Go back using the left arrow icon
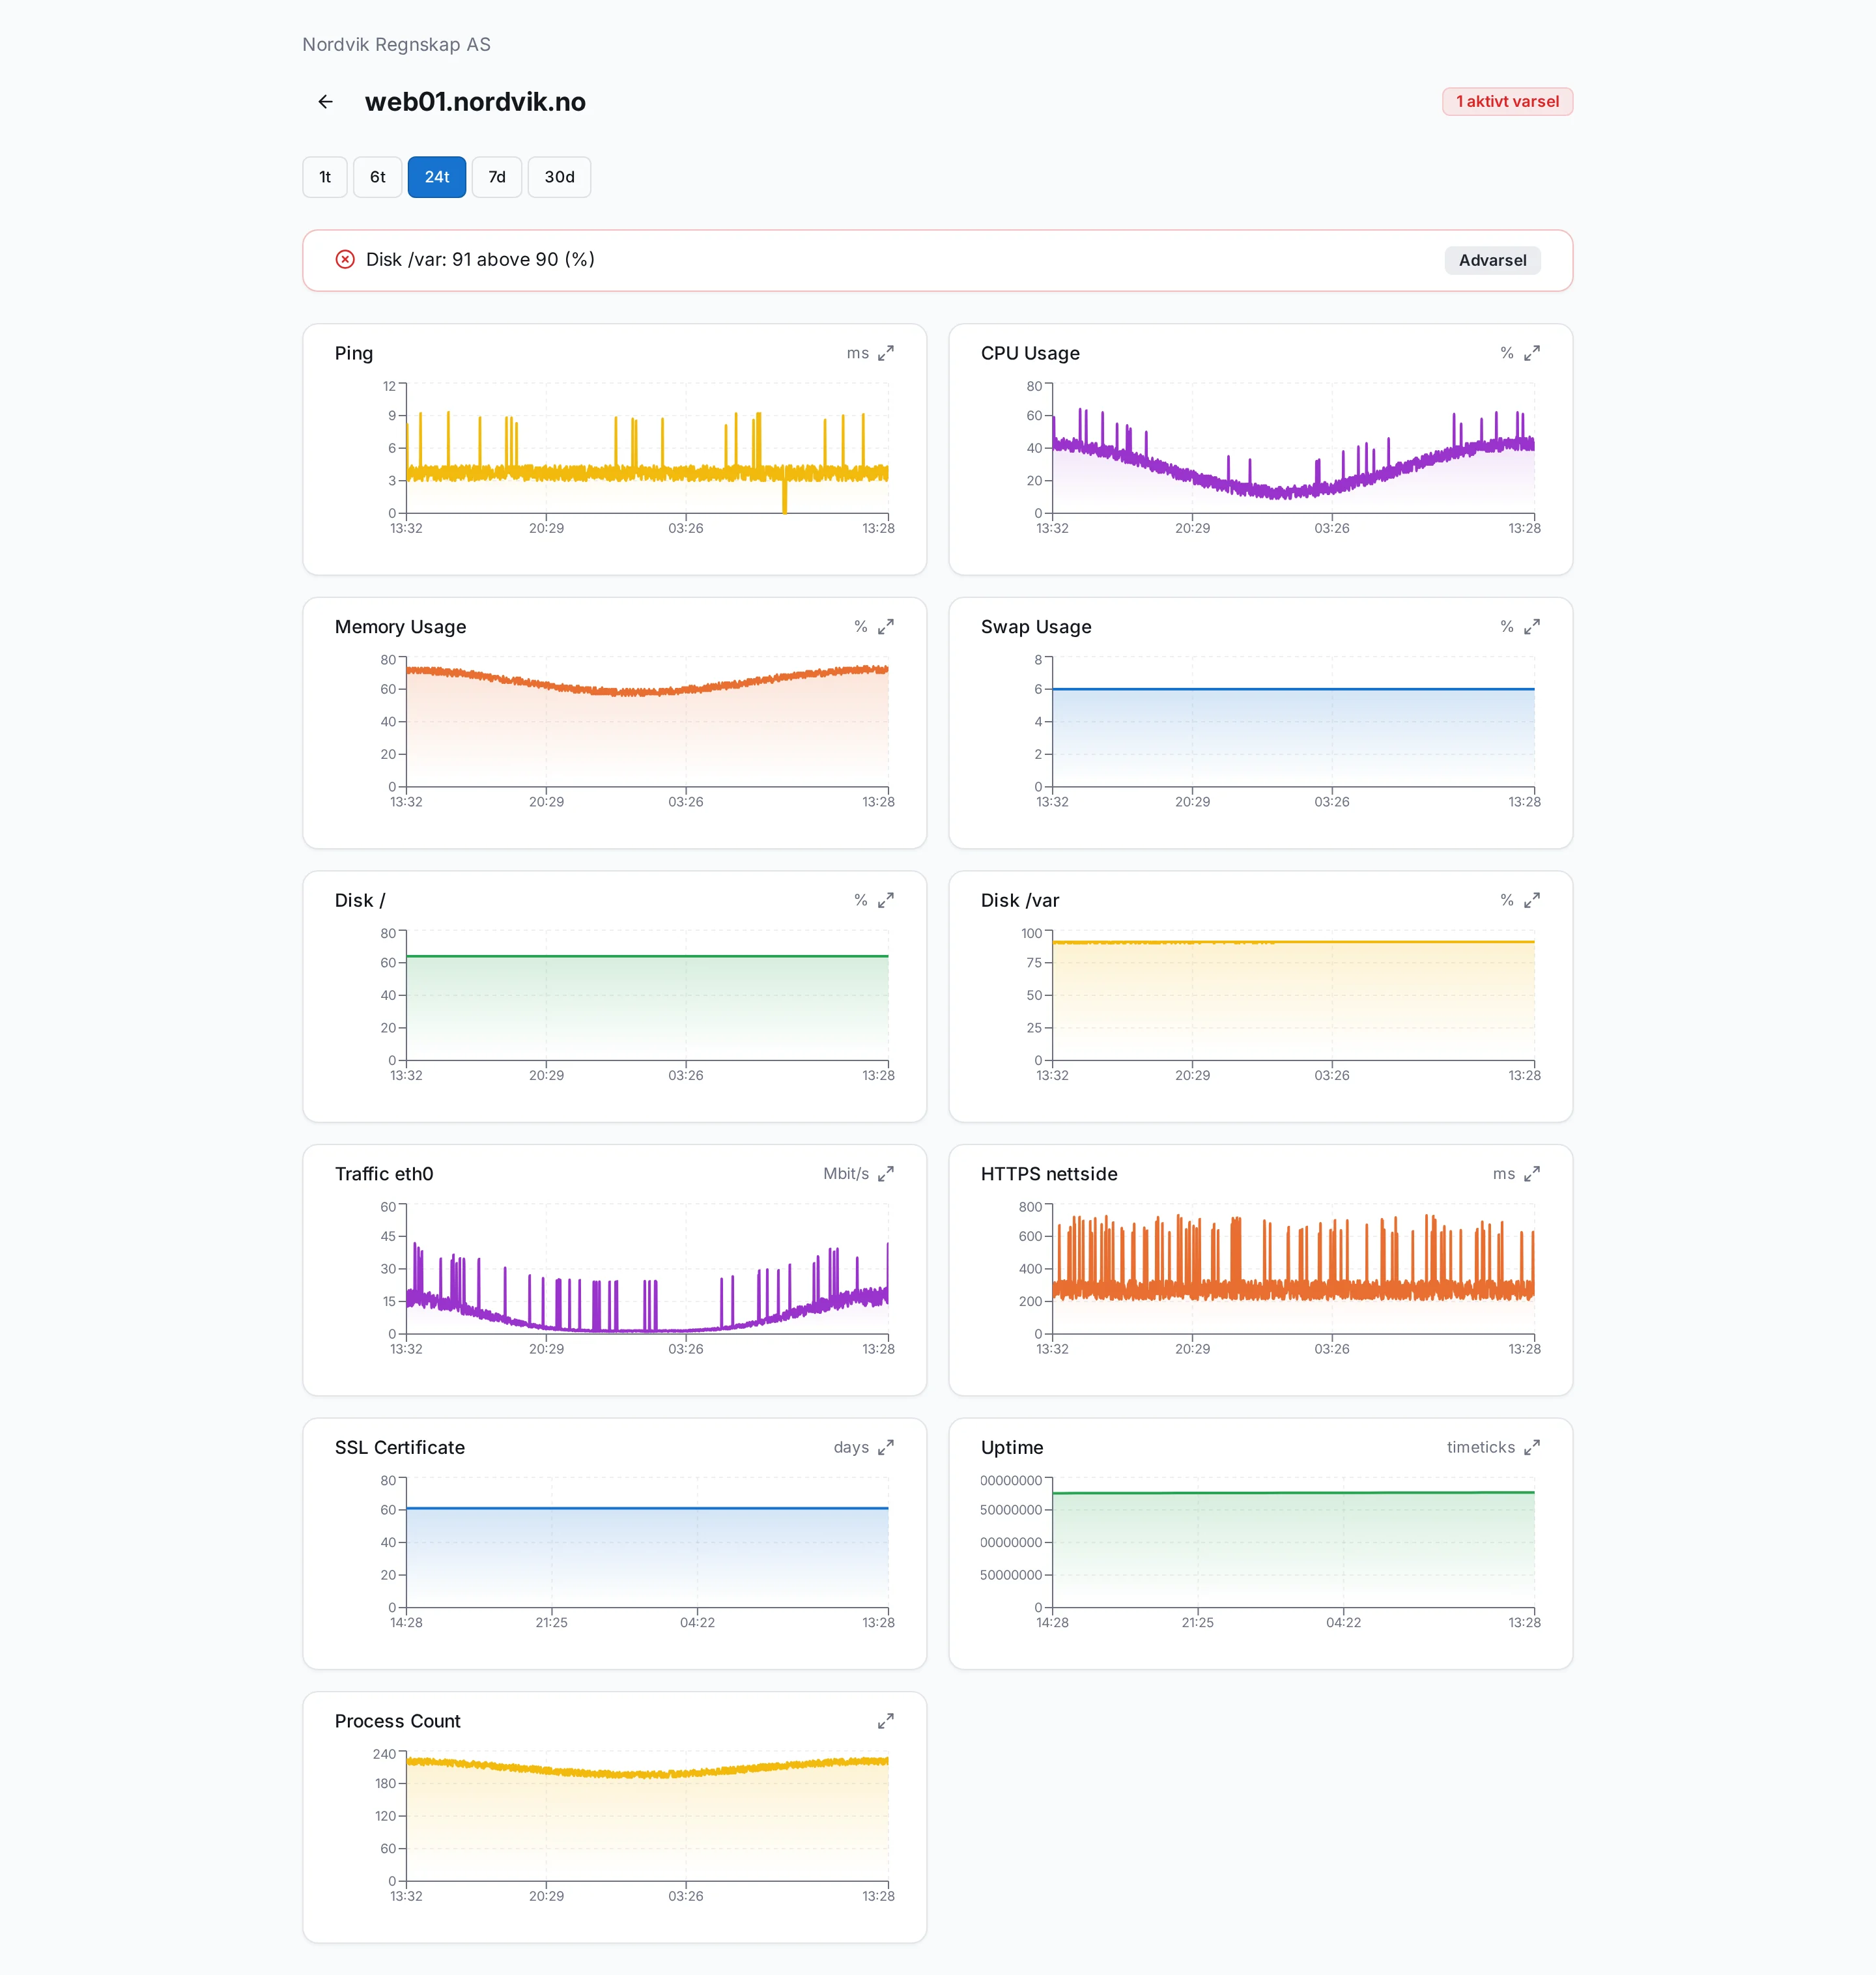 click(x=325, y=102)
